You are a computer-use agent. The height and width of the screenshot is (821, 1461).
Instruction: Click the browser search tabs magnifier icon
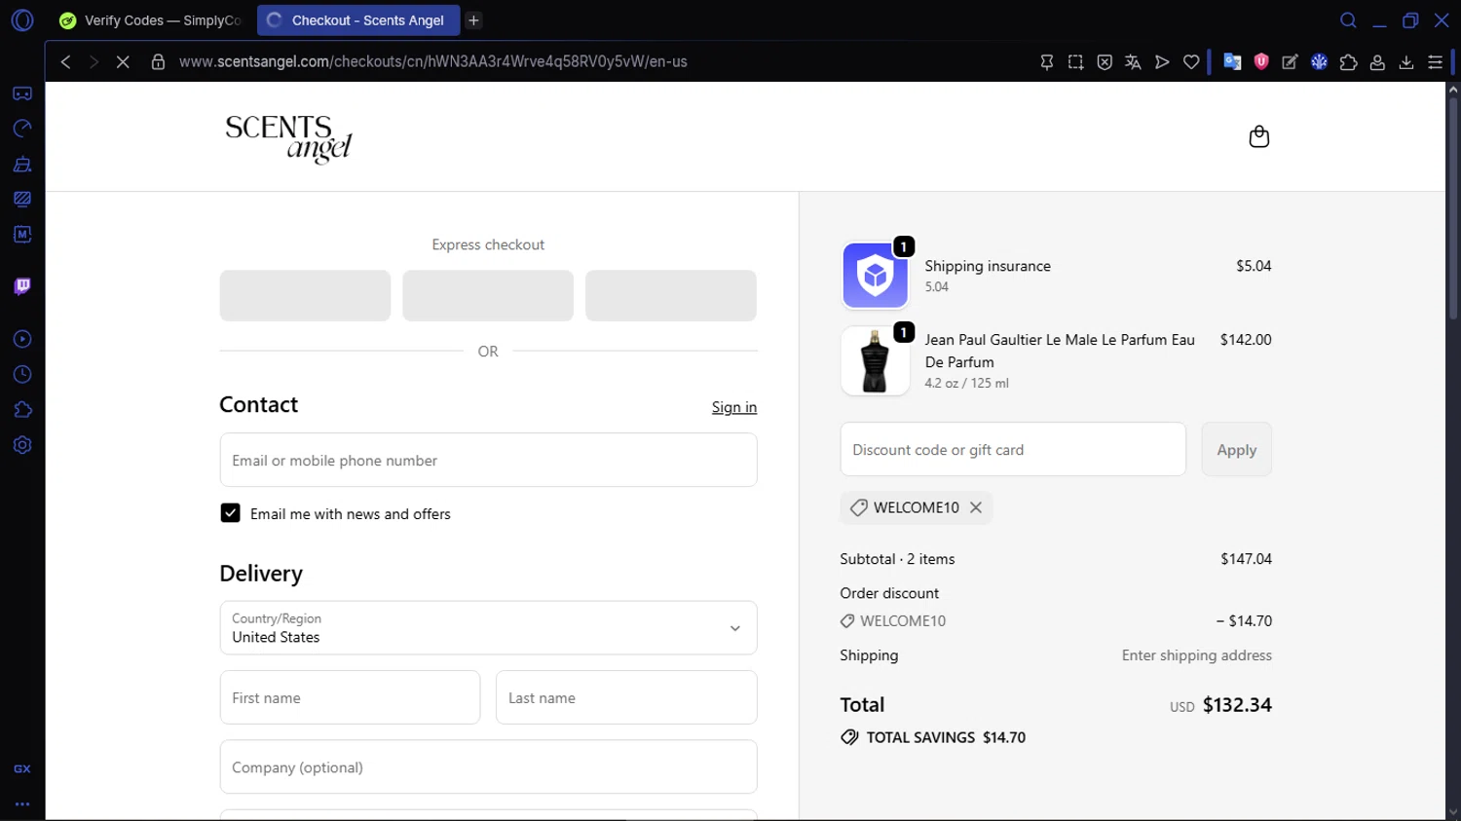pos(1348,19)
